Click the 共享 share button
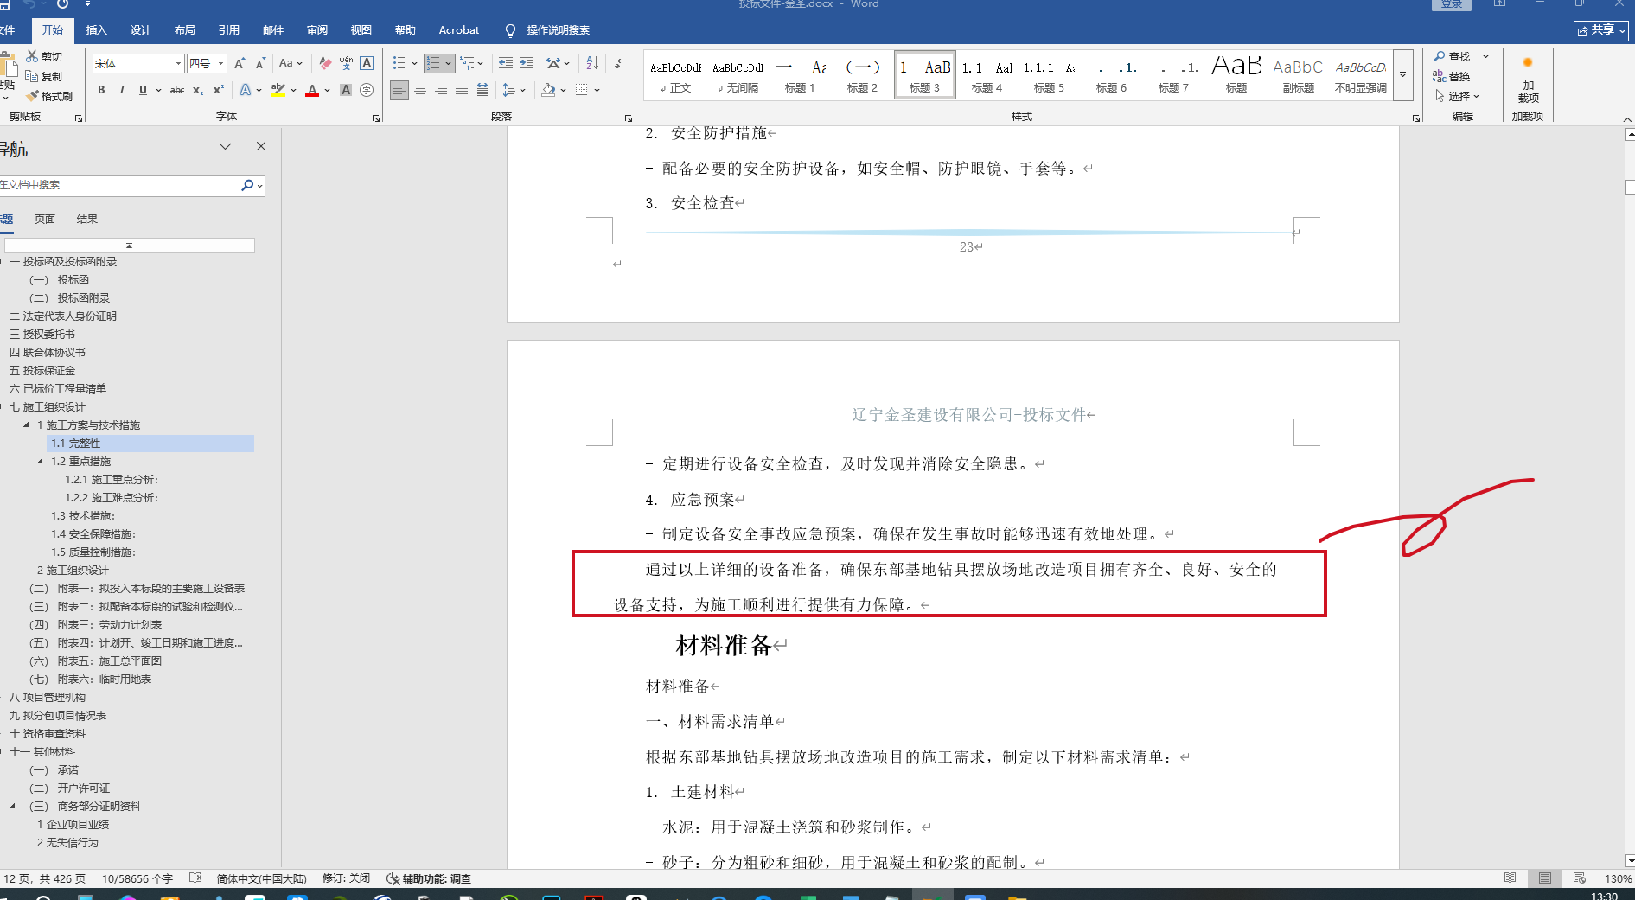Screen dimensions: 1635x900 click(1601, 30)
